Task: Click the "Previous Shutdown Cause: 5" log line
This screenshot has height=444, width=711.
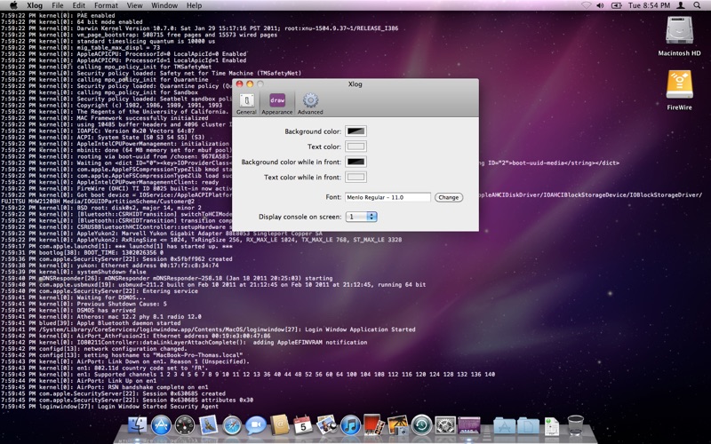Action: pos(84,304)
